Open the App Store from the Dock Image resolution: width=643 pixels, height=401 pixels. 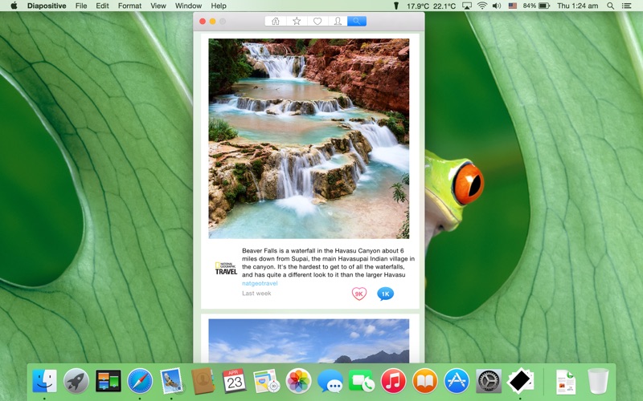point(457,381)
